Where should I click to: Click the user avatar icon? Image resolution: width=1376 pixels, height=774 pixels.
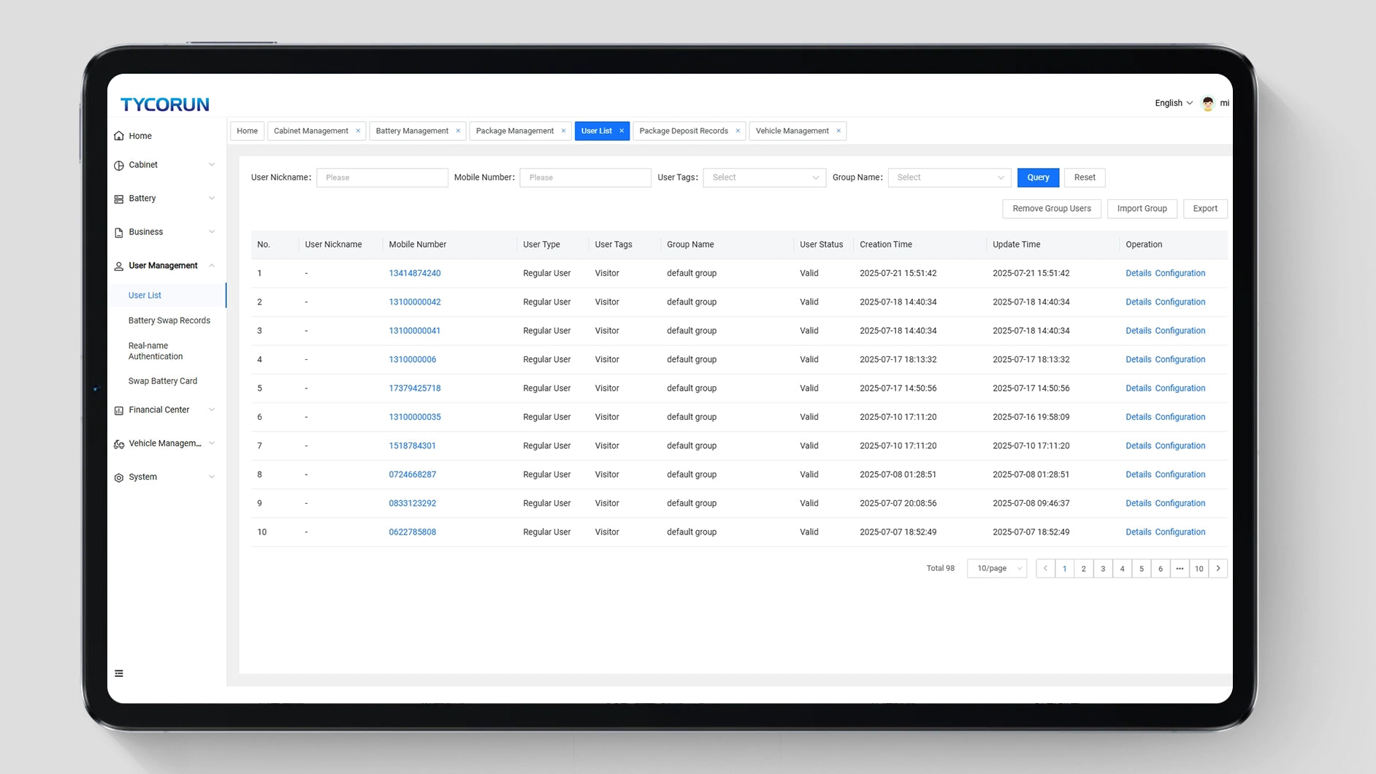[x=1208, y=104]
